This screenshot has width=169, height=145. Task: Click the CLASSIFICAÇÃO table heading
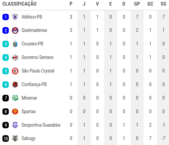pos(19,4)
